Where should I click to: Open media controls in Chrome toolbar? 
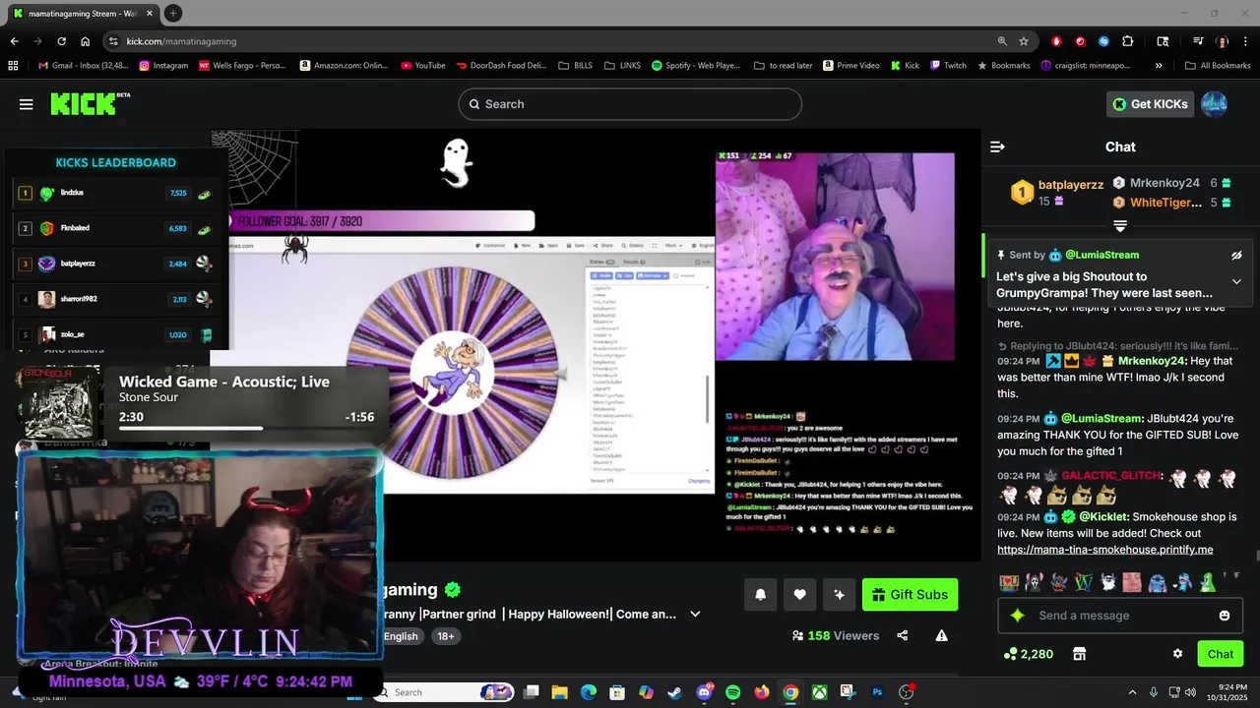pos(1198,41)
